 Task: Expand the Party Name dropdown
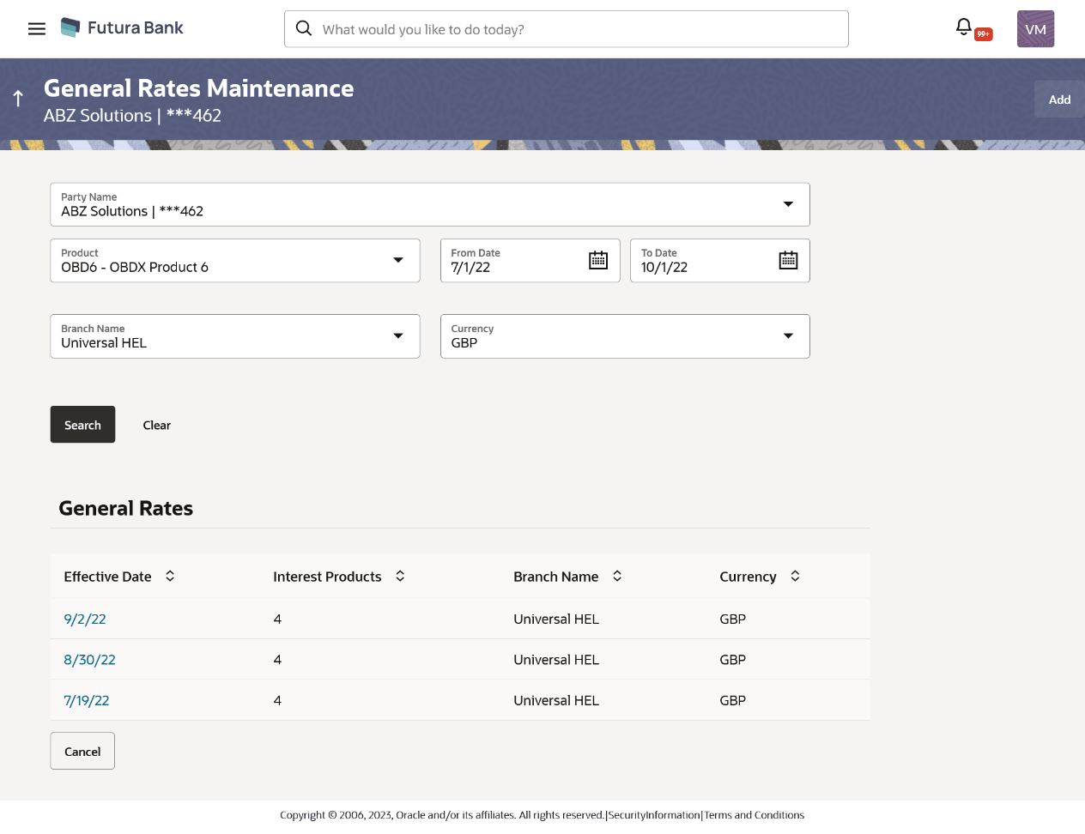tap(788, 204)
